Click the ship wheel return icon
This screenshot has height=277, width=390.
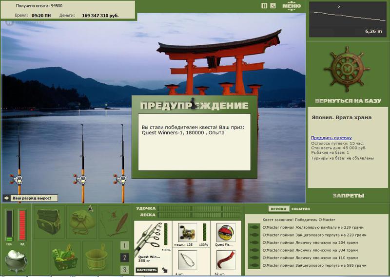(347, 69)
